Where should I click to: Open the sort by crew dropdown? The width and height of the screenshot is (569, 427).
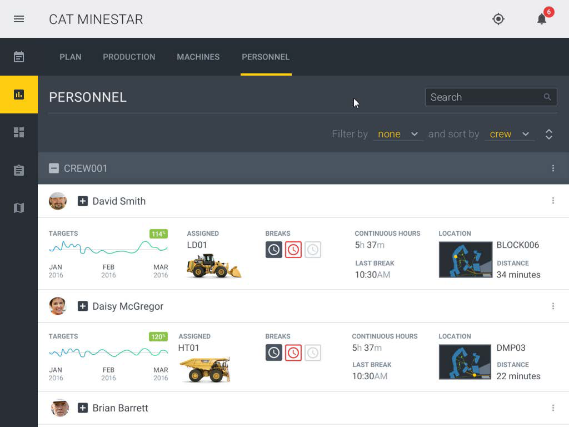tap(509, 134)
